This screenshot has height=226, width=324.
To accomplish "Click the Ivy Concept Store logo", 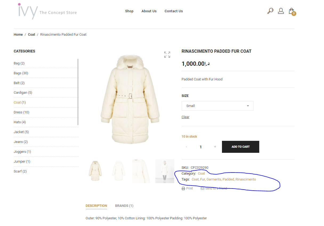I will coord(47,11).
